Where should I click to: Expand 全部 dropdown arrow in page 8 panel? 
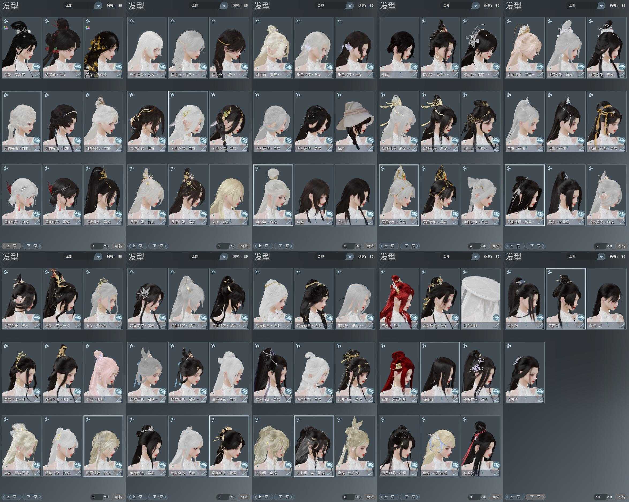(350, 257)
